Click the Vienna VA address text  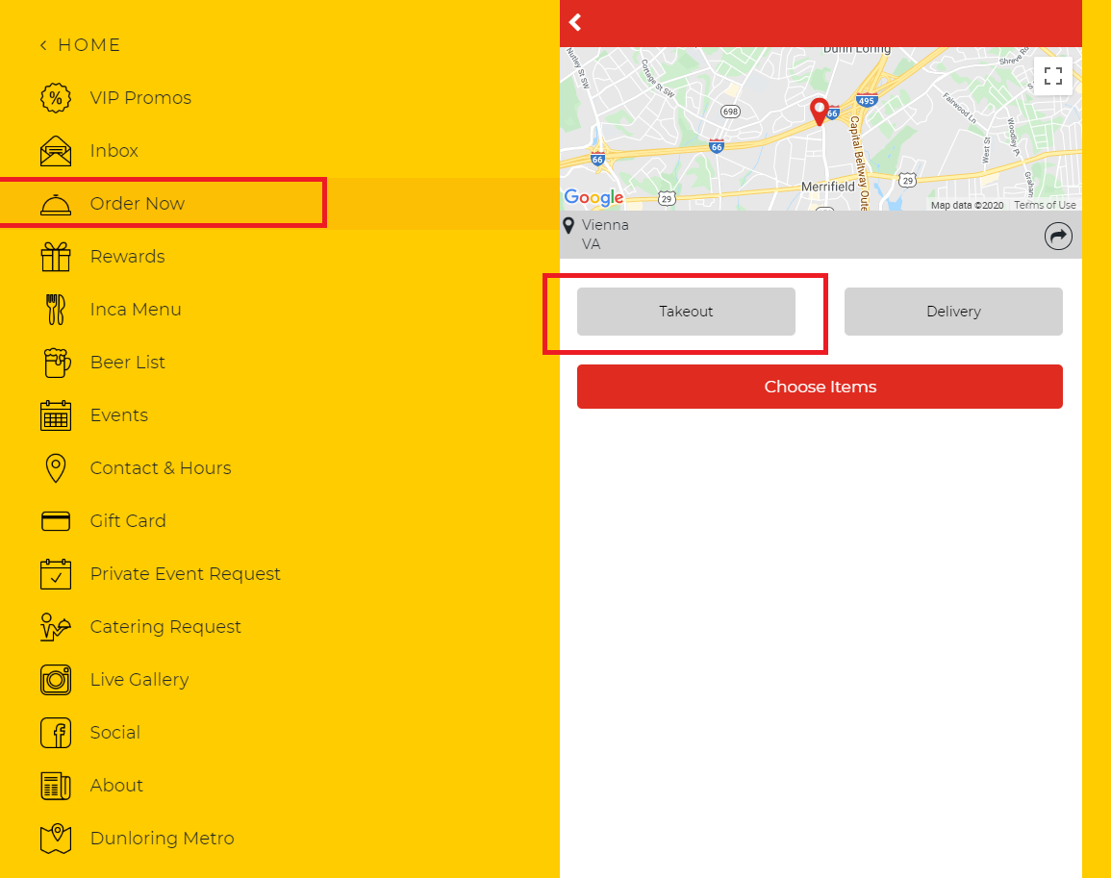605,235
